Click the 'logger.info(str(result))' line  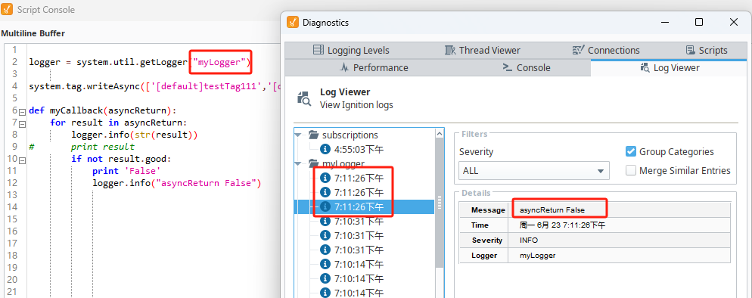(135, 135)
